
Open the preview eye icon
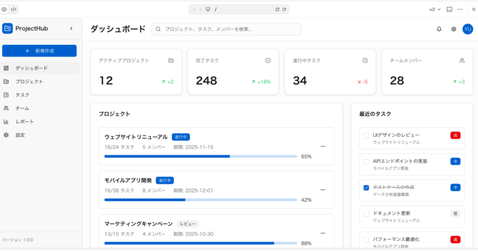4,10
